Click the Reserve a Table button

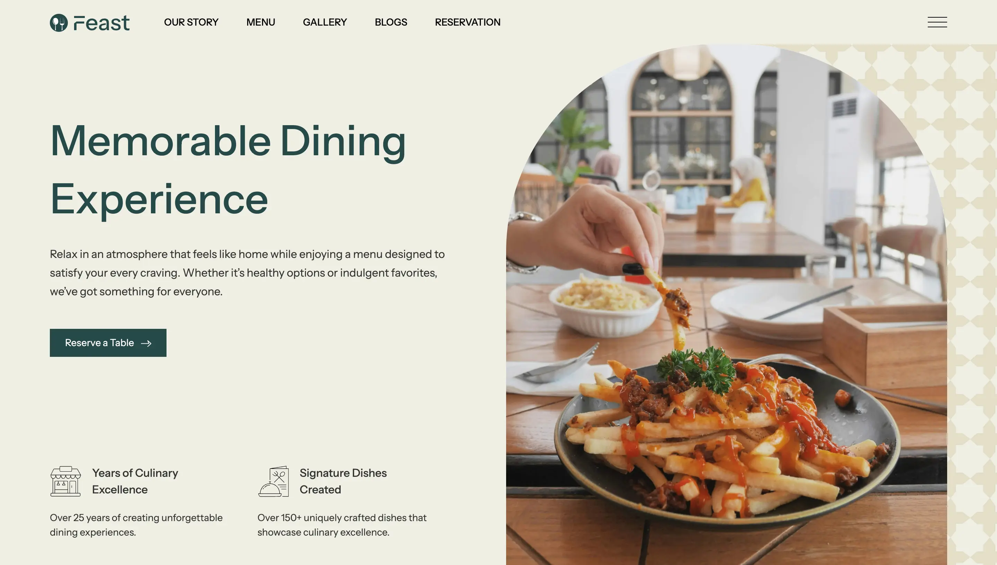tap(108, 343)
